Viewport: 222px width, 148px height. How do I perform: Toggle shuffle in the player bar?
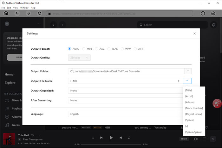click(93, 138)
